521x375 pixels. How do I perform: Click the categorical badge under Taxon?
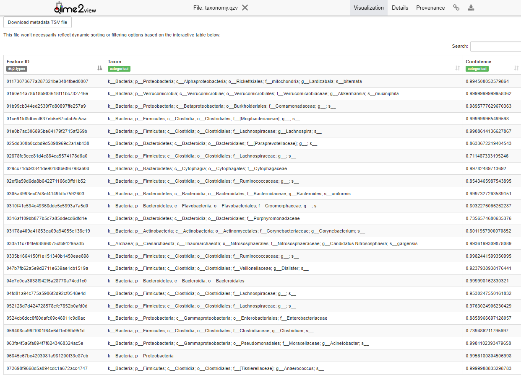(119, 69)
